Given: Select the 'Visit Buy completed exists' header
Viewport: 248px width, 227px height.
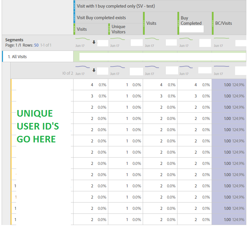Looking at the screenshot, I should pos(101,18).
